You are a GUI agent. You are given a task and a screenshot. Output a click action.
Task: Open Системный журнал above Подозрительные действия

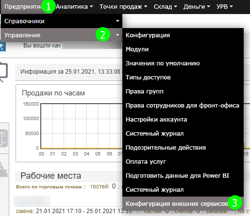183,134
